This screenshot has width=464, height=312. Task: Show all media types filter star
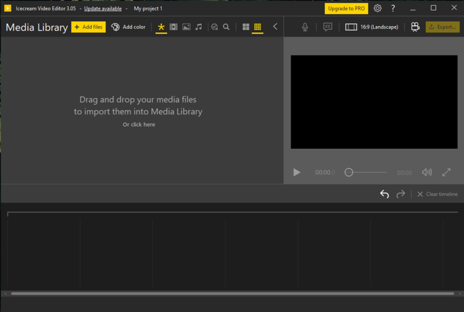(161, 27)
